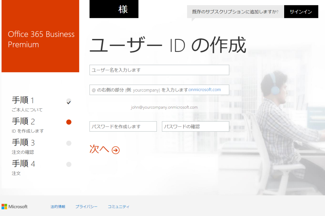Click the ユーザー ID の作成 heading
The image size is (325, 216).
(x=168, y=45)
